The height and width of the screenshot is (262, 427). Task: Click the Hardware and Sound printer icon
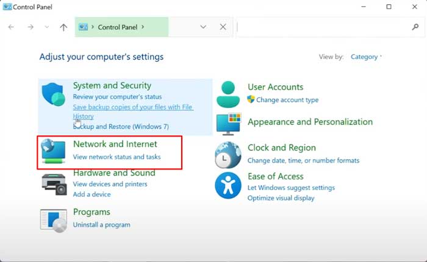(x=53, y=183)
